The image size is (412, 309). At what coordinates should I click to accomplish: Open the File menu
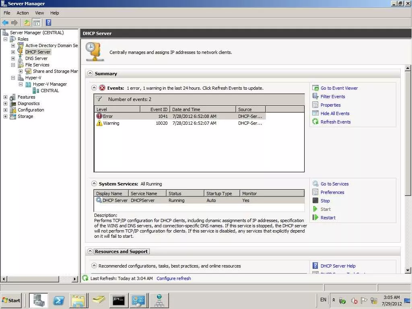(7, 13)
